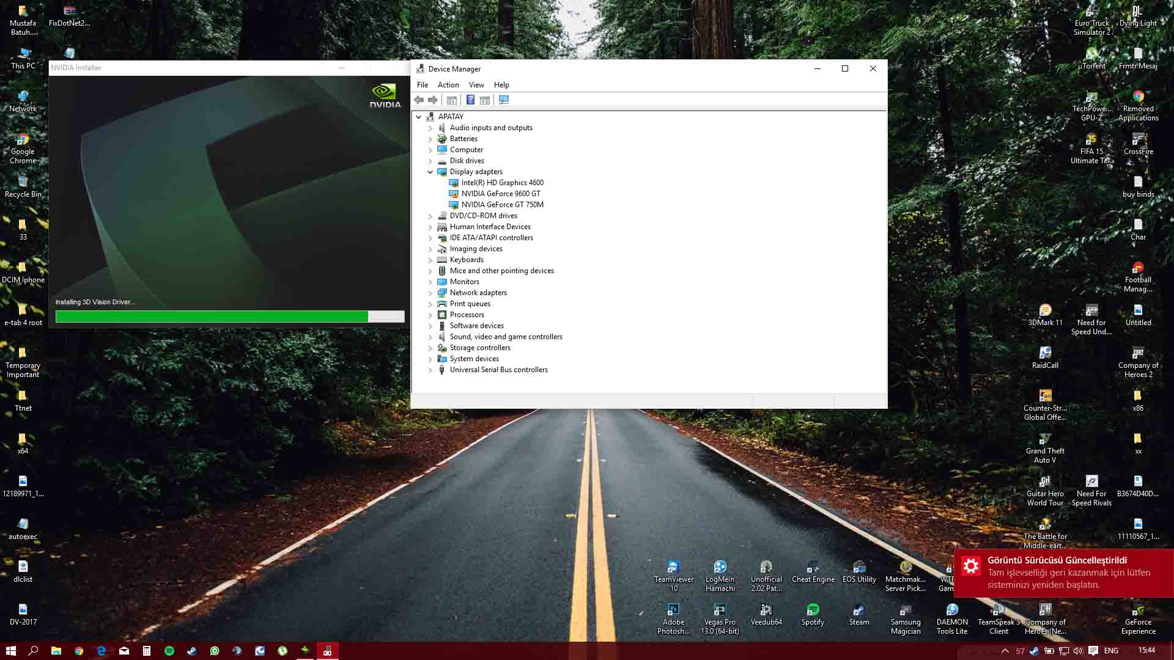
Task: Open Spotify from the taskbar
Action: pos(169,651)
